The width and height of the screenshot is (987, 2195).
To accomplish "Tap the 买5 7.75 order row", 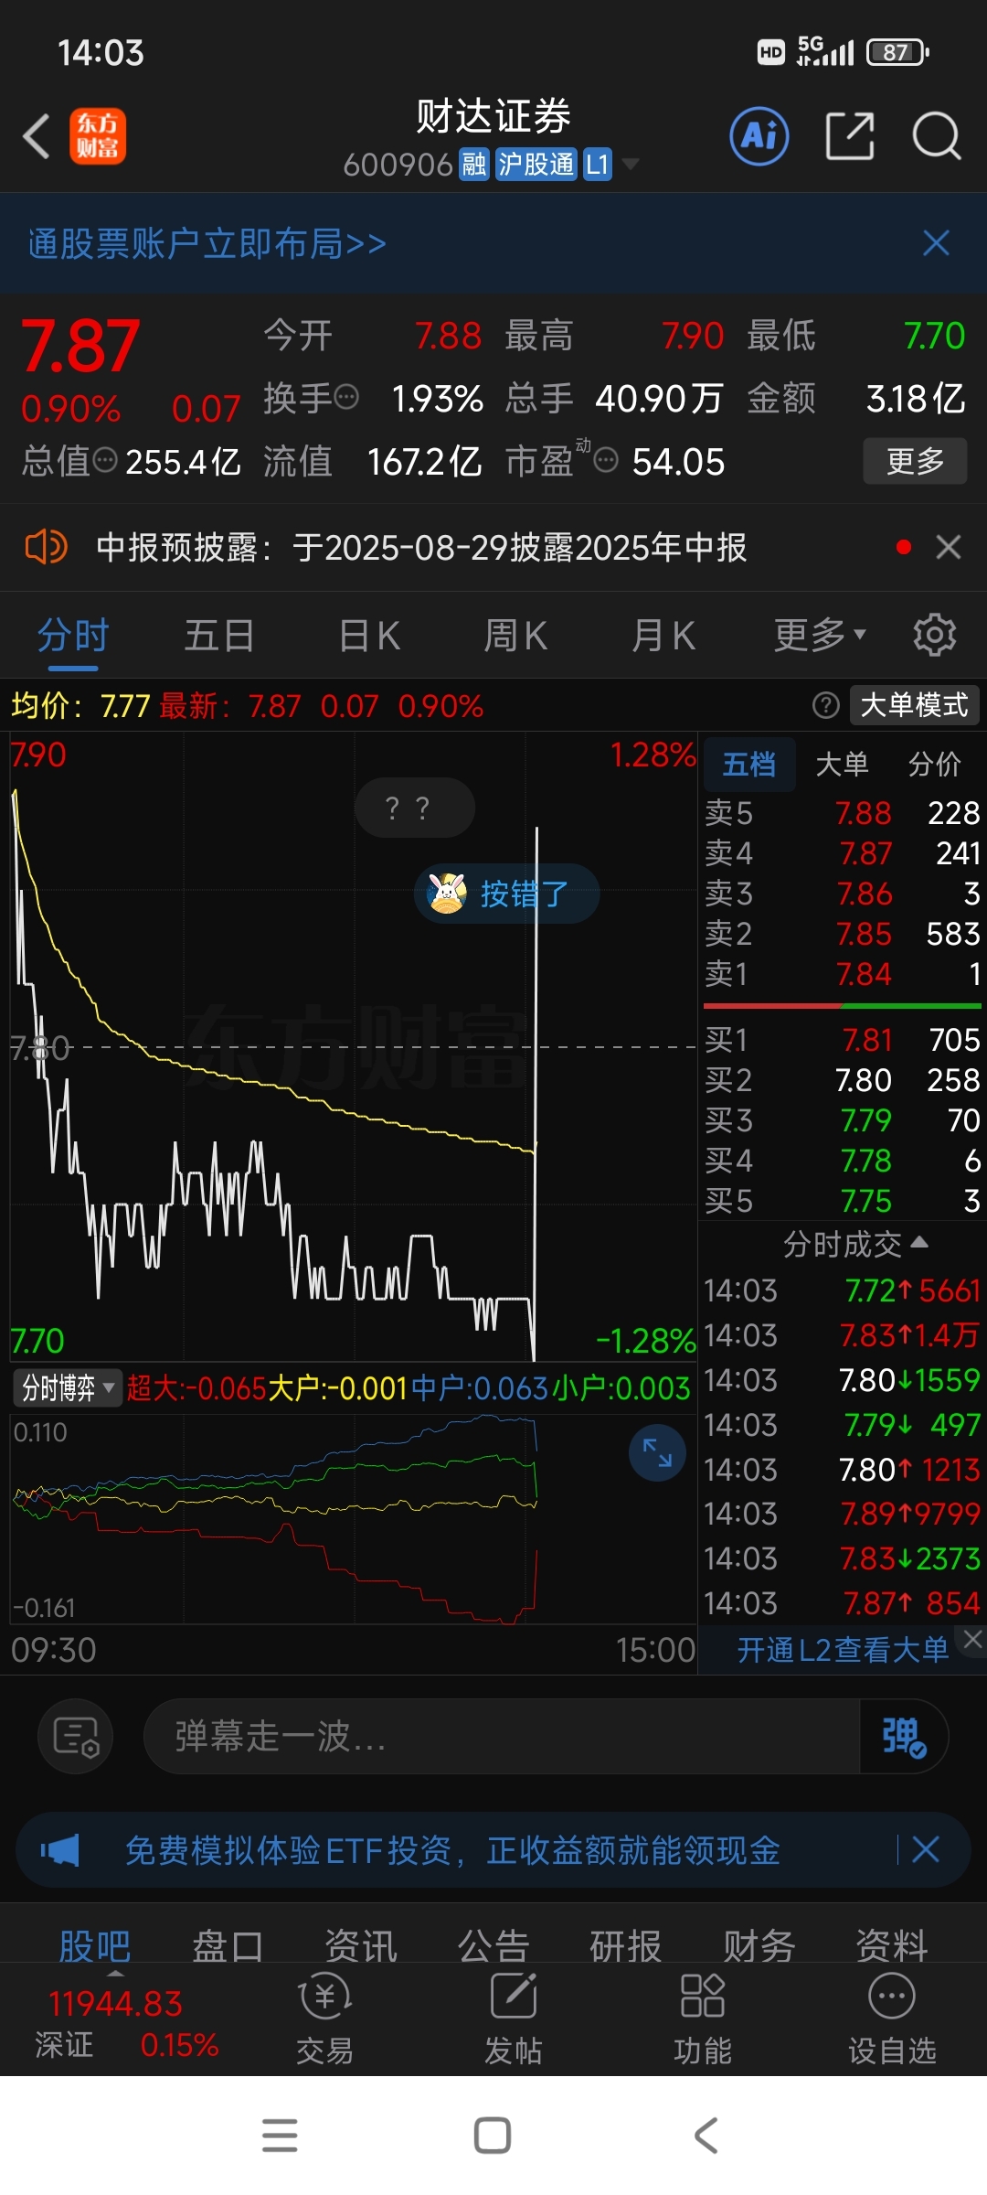I will [842, 1201].
